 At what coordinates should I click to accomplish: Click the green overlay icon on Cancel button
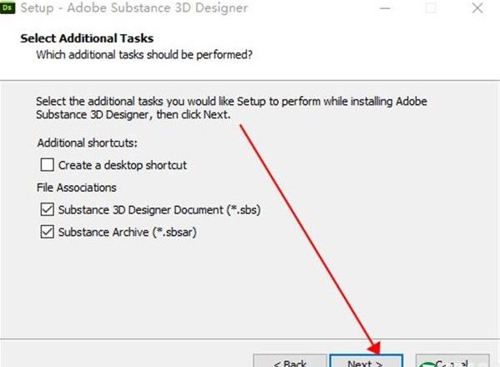[427, 364]
